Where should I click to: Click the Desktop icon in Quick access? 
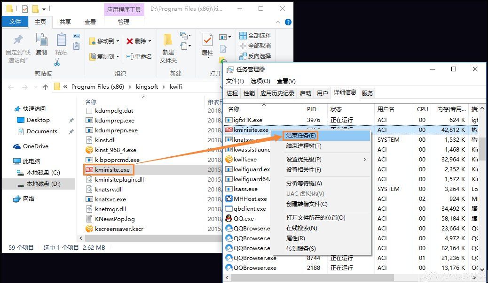pyautogui.click(x=21, y=120)
